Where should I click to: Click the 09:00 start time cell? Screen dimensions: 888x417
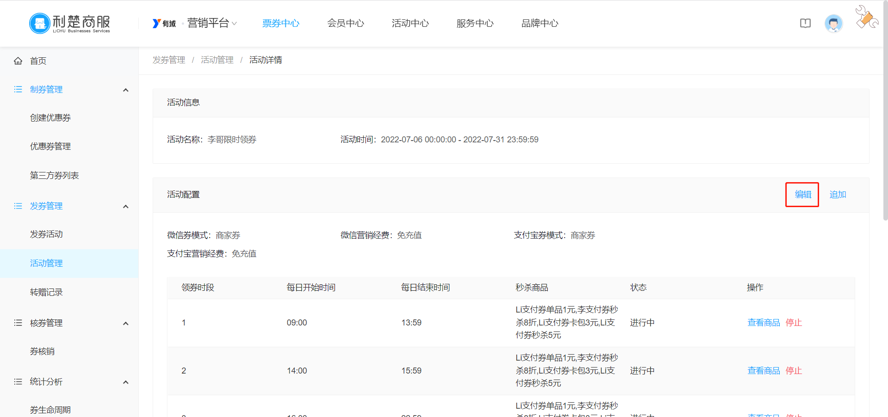(x=296, y=323)
